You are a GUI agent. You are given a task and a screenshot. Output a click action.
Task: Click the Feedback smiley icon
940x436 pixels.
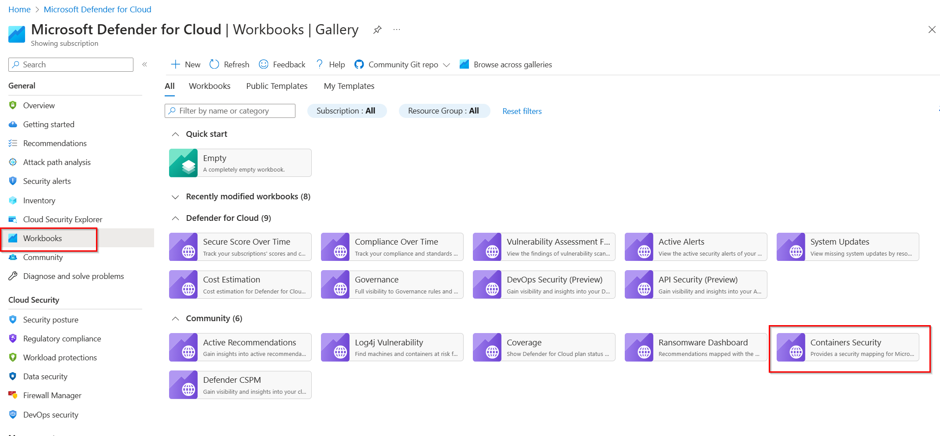click(263, 64)
